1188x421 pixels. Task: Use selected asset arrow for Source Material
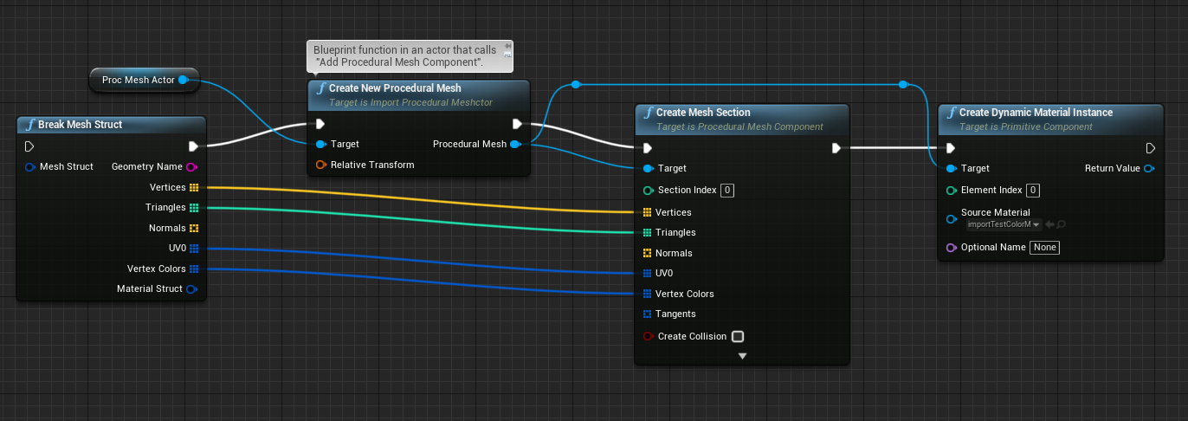coord(1050,224)
